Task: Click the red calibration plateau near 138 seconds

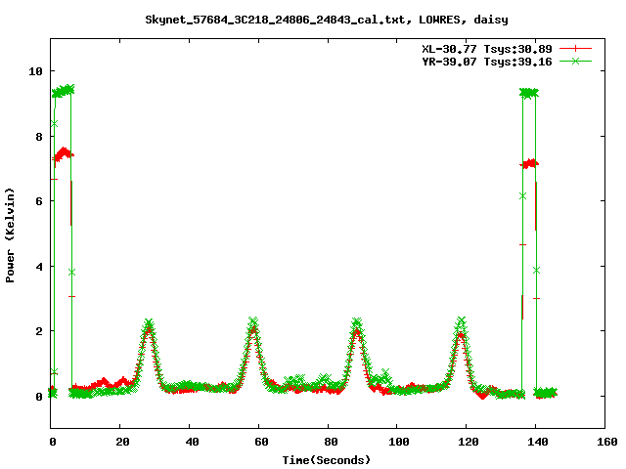Action: (x=530, y=163)
